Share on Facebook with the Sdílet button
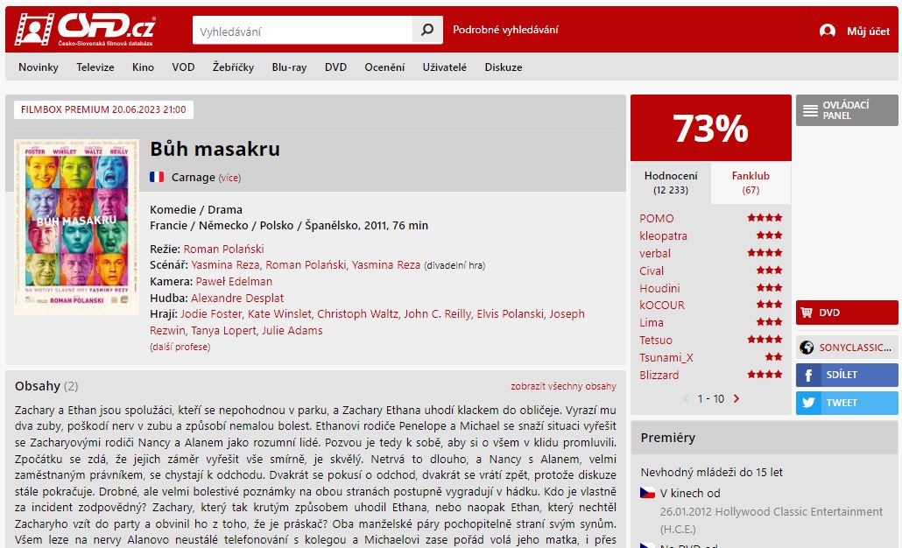 coord(847,375)
